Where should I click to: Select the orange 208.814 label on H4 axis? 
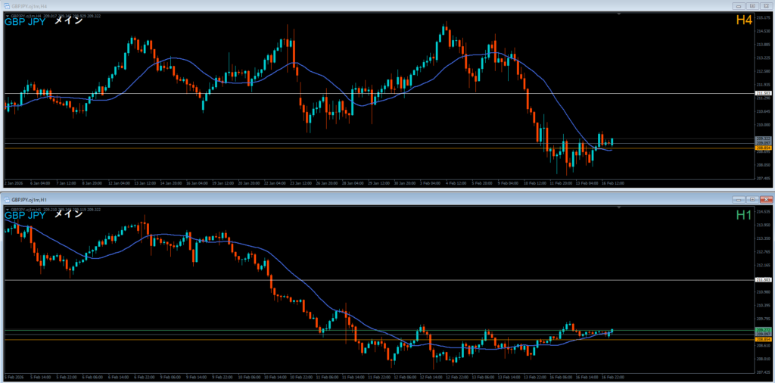point(763,148)
